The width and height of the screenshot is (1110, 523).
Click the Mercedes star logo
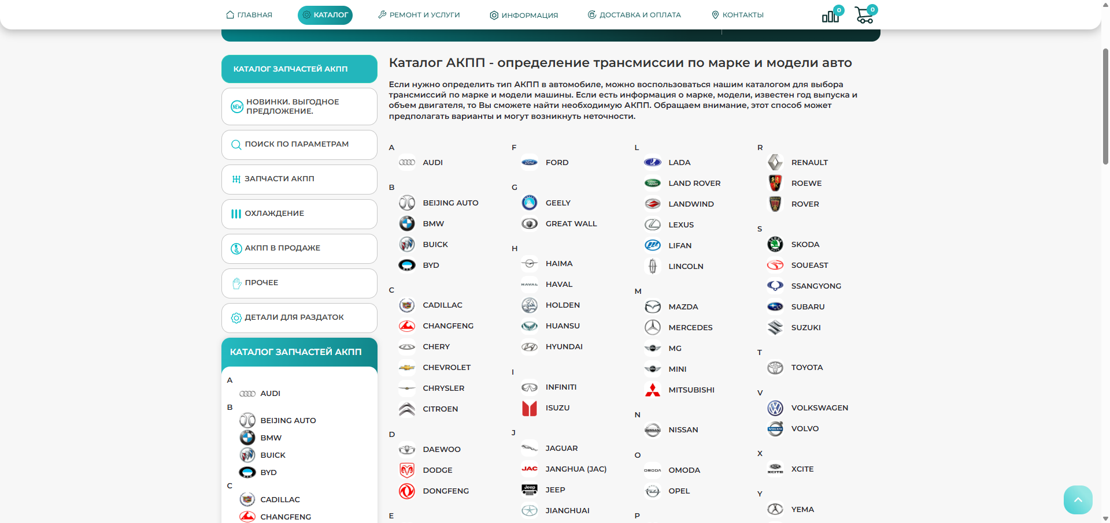[653, 327]
